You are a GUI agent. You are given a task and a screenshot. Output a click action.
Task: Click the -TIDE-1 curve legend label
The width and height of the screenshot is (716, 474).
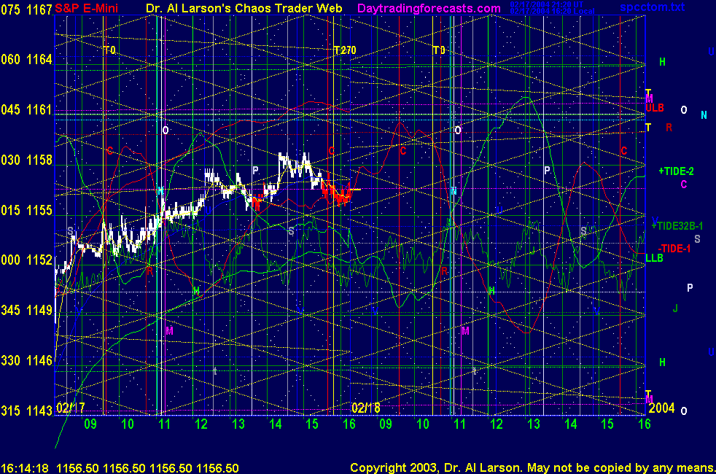(674, 249)
